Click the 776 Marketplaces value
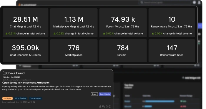The height and width of the screenshot is (109, 206). 74,48
